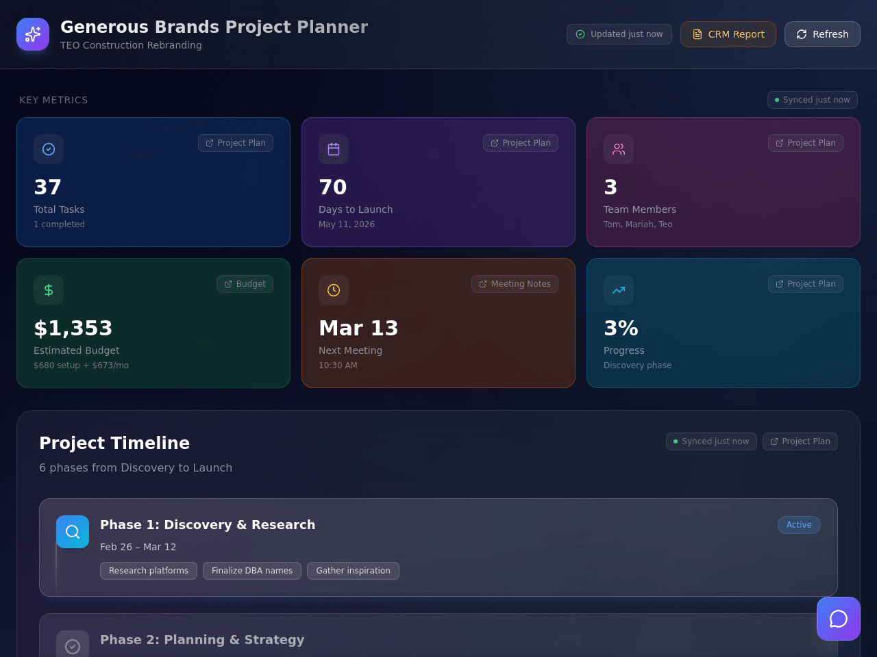Click Synced just now badge beside Key Metrics

(x=813, y=100)
